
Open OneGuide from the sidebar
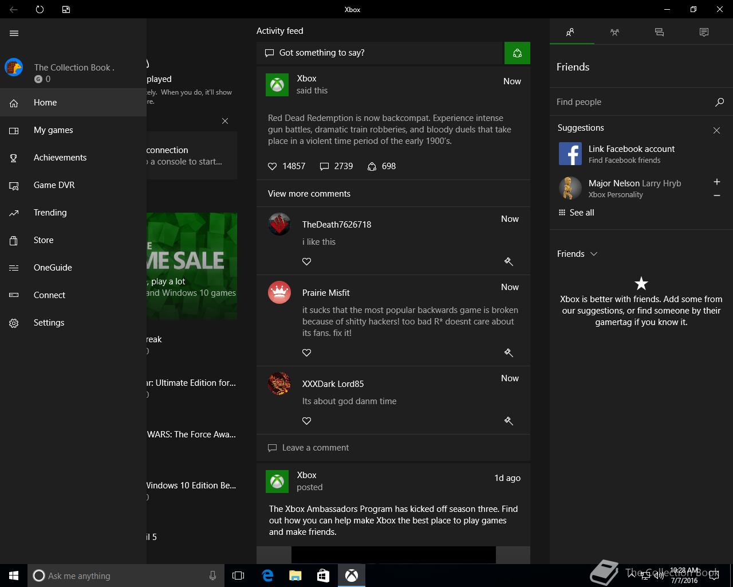point(73,268)
